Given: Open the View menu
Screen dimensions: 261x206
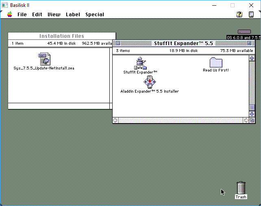Looking at the screenshot, I should pos(54,15).
